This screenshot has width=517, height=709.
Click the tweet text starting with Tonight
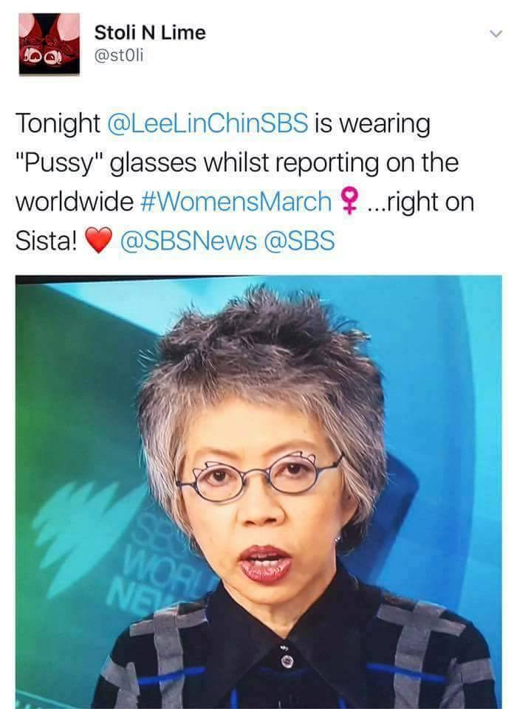[244, 182]
